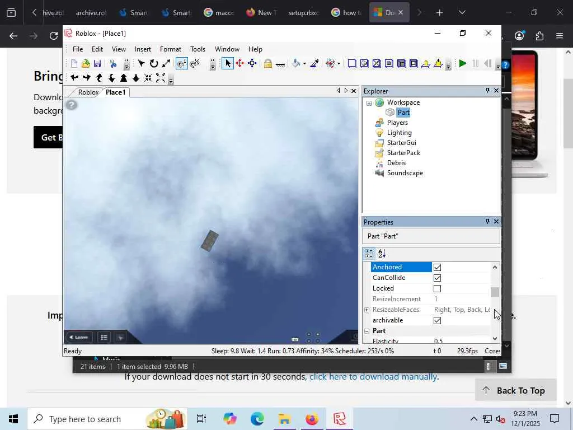This screenshot has height=430, width=573.
Task: Open the Edit menu
Action: 97,49
